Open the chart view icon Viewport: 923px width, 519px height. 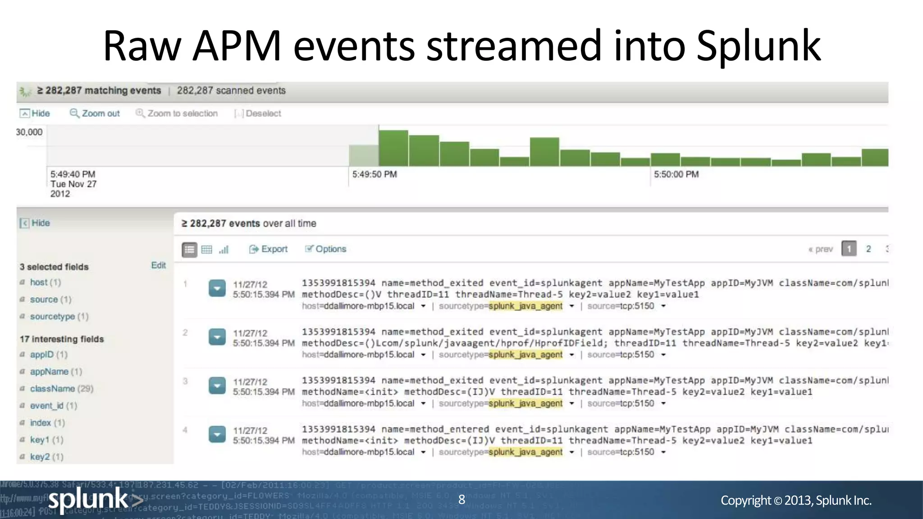pyautogui.click(x=224, y=249)
